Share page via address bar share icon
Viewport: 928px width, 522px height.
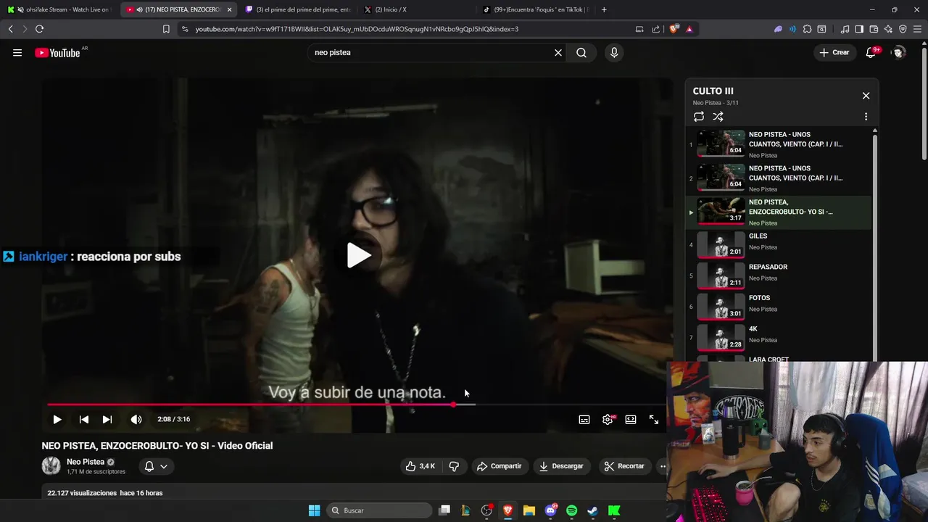pos(655,29)
